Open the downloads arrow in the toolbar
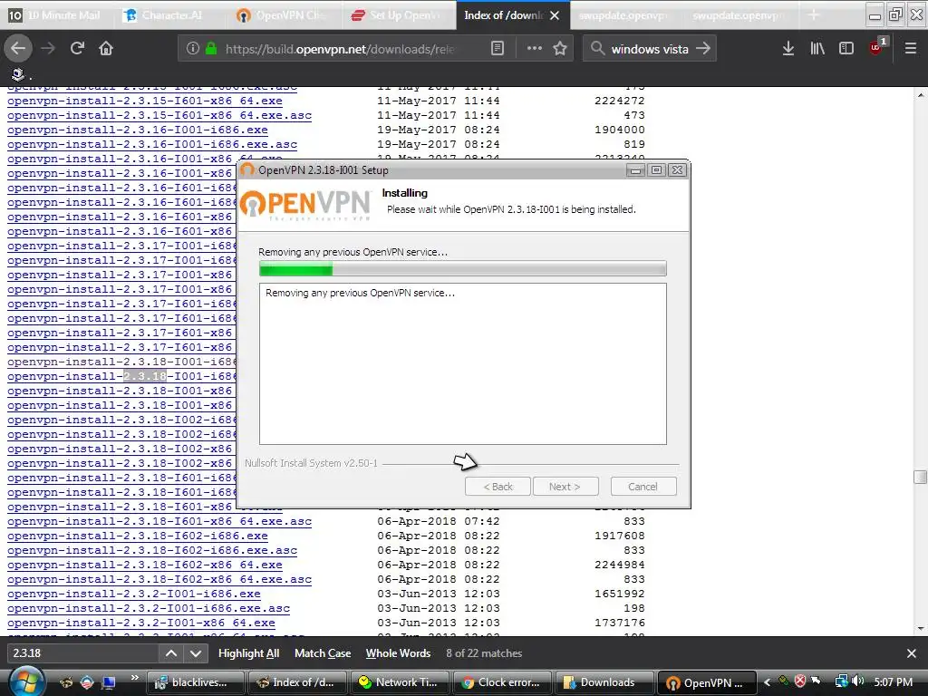 (x=788, y=48)
